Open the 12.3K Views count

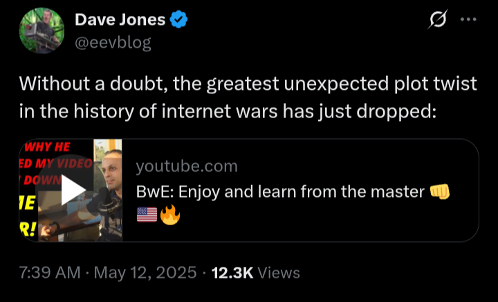click(256, 273)
